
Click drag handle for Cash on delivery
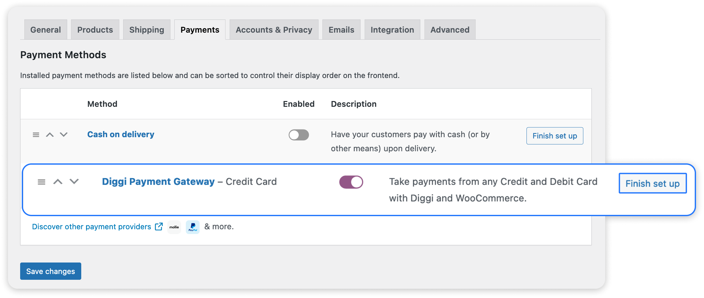pyautogui.click(x=36, y=135)
